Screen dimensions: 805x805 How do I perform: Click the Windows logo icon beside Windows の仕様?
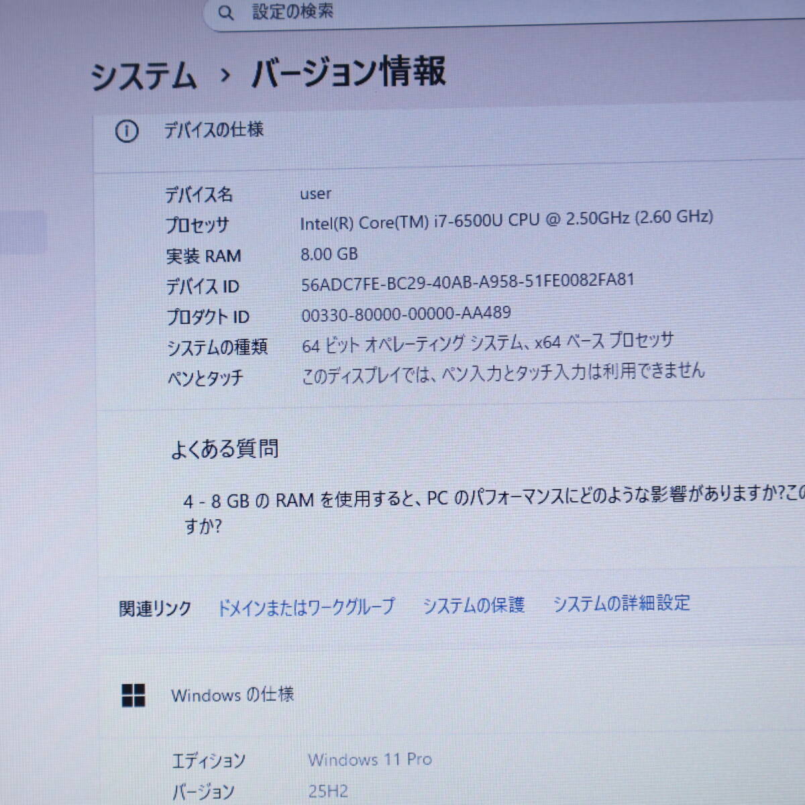(133, 696)
